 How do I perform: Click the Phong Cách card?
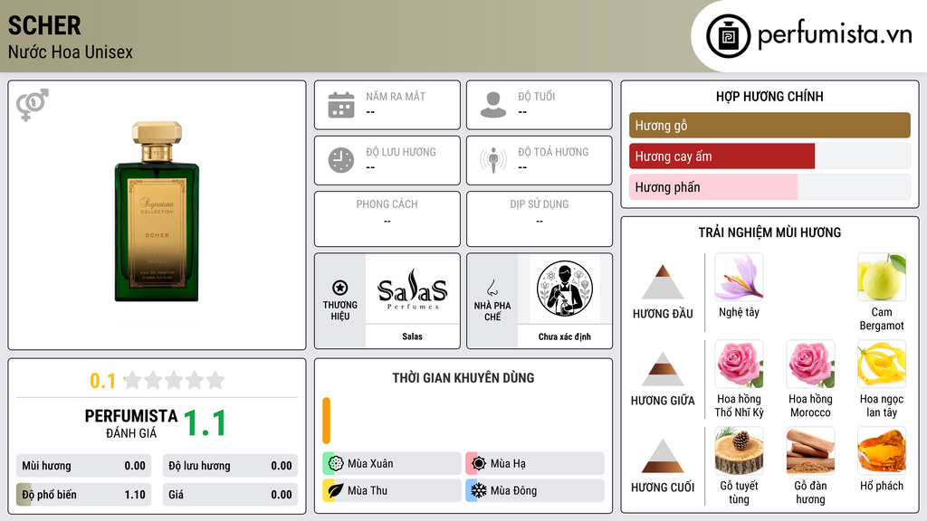[x=387, y=219]
